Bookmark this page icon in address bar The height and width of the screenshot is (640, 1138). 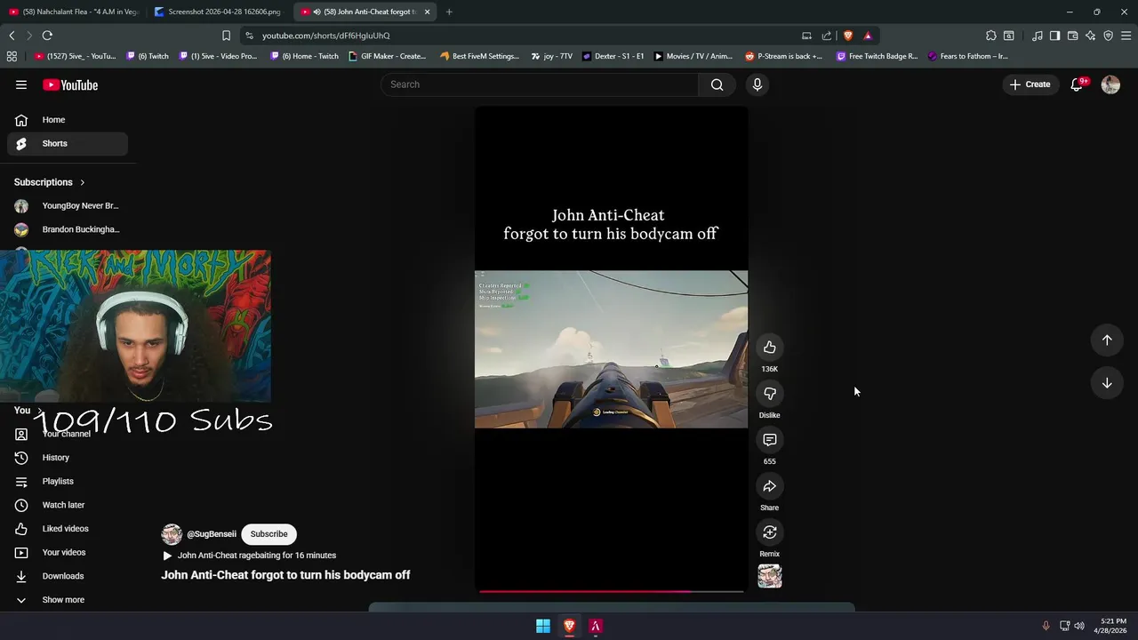pyautogui.click(x=226, y=36)
